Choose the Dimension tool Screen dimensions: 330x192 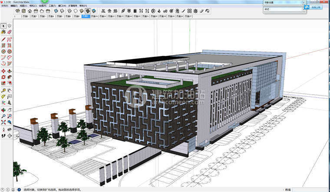(10, 91)
